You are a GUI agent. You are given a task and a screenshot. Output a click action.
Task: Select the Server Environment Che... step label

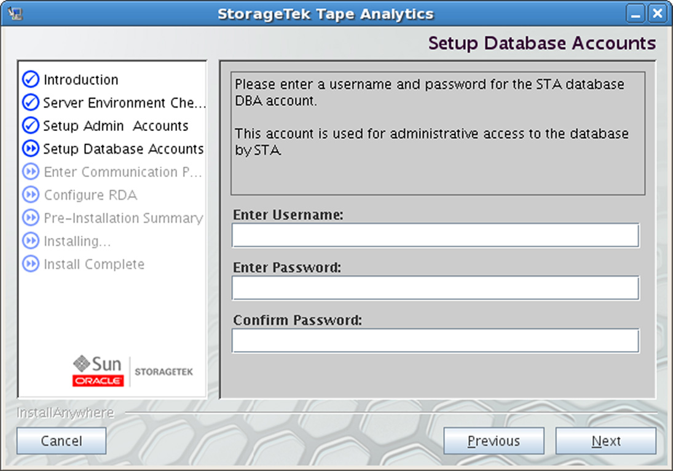[125, 103]
